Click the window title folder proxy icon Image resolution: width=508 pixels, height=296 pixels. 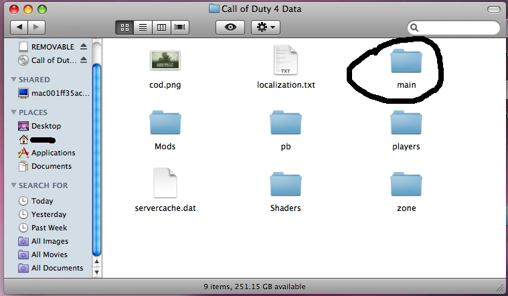[214, 9]
